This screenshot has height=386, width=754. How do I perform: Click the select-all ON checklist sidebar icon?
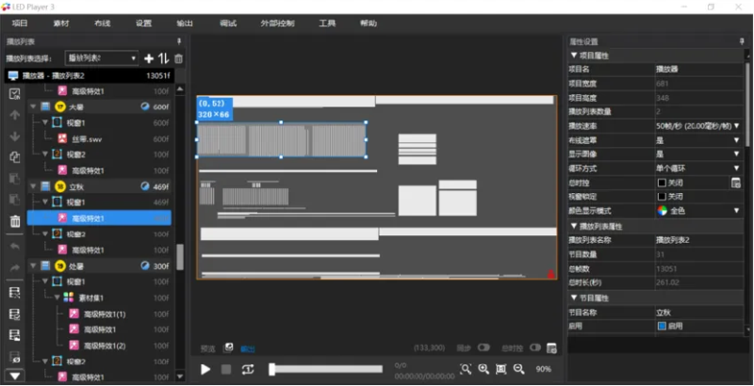coord(15,94)
